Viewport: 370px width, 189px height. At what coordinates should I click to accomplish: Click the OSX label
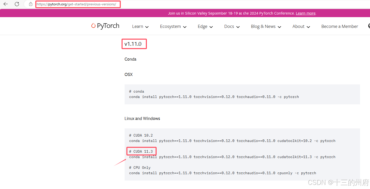(x=128, y=75)
